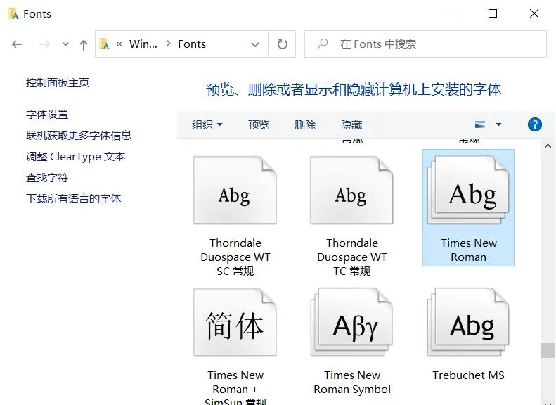Open the view options dropdown arrow

498,124
